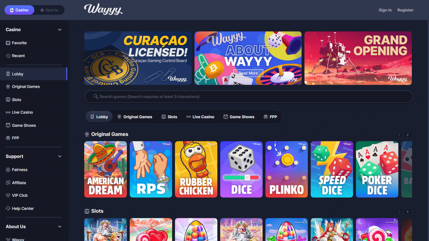This screenshot has height=241, width=429.
Task: Select the FPP tab
Action: click(270, 117)
